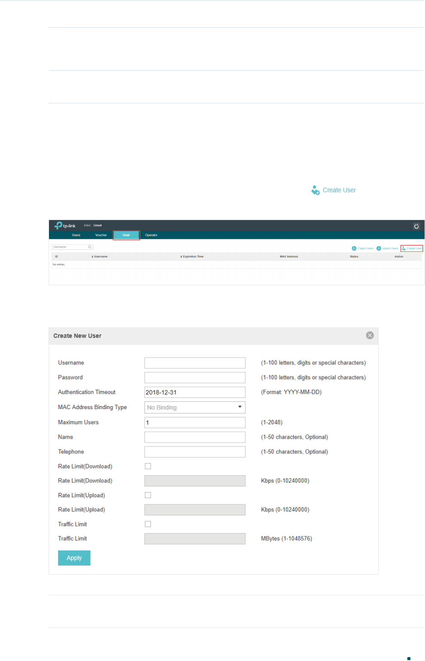Screen dimensions: 425x661
Task: Click the Apply button
Action: (74, 558)
